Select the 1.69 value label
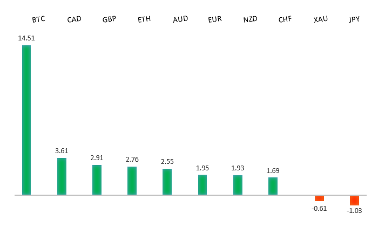 [x=273, y=171]
